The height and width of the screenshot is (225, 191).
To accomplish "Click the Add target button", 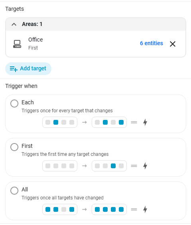I will point(28,69).
